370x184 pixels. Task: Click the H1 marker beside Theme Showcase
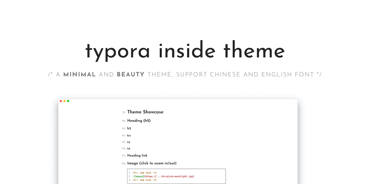click(x=124, y=112)
